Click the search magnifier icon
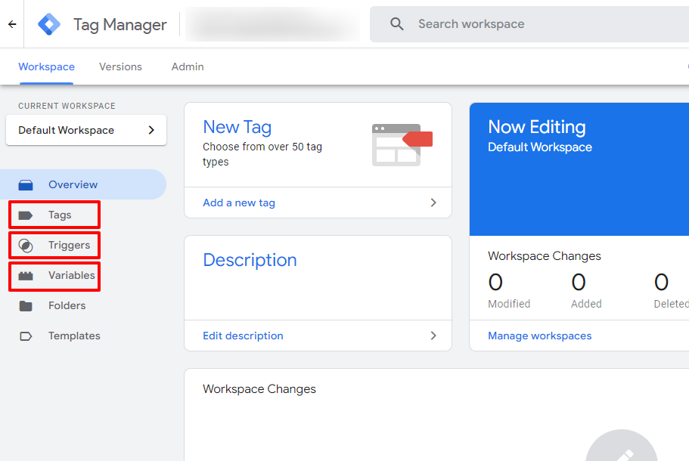Viewport: 689px width, 461px height. [x=397, y=23]
